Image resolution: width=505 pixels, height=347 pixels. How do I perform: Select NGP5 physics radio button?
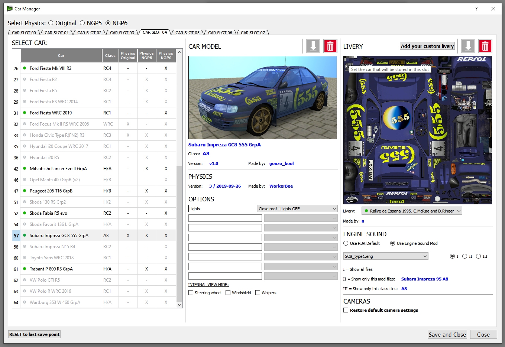click(82, 23)
